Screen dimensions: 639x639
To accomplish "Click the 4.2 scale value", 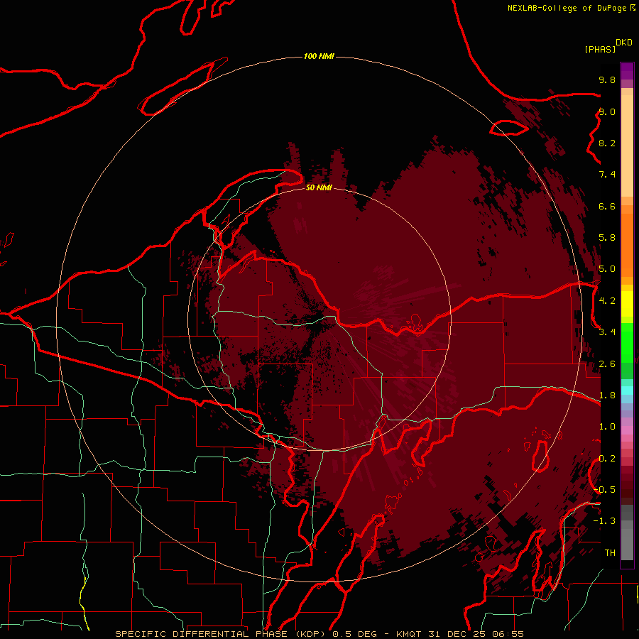I will tap(607, 301).
